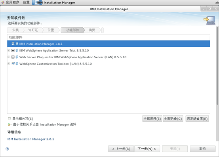Click the 恢复缺省值(R) button

pyautogui.click(x=197, y=119)
